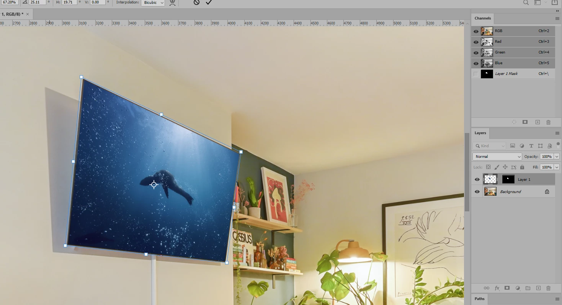The image size is (562, 305).
Task: Click the rotation angle input field
Action: click(x=38, y=2)
